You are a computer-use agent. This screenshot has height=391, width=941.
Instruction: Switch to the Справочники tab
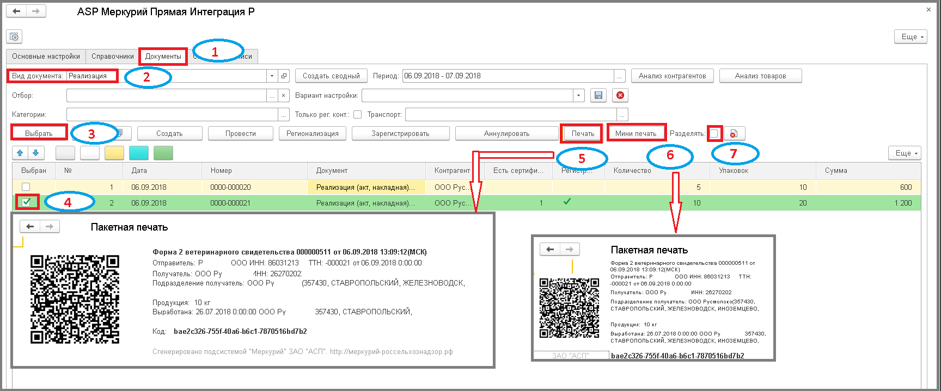(x=113, y=57)
